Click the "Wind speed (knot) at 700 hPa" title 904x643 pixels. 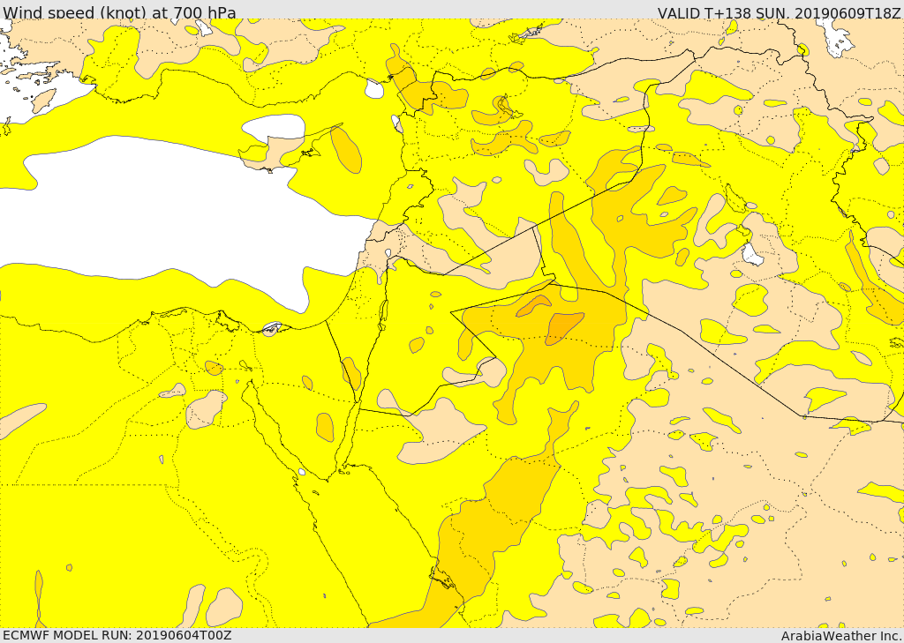[x=120, y=12]
